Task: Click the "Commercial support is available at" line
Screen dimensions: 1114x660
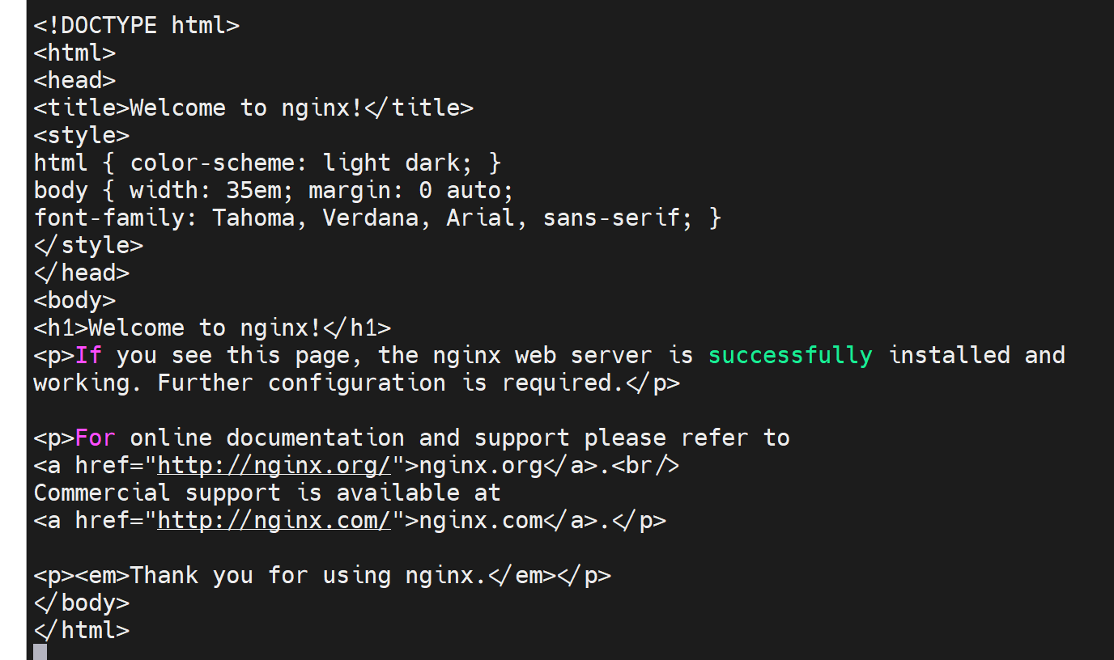Action: [x=267, y=493]
